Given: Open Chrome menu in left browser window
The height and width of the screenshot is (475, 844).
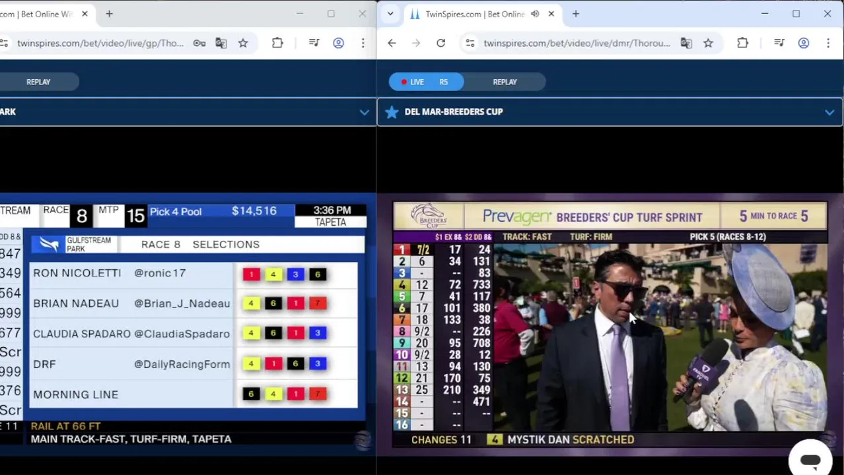Looking at the screenshot, I should 363,44.
